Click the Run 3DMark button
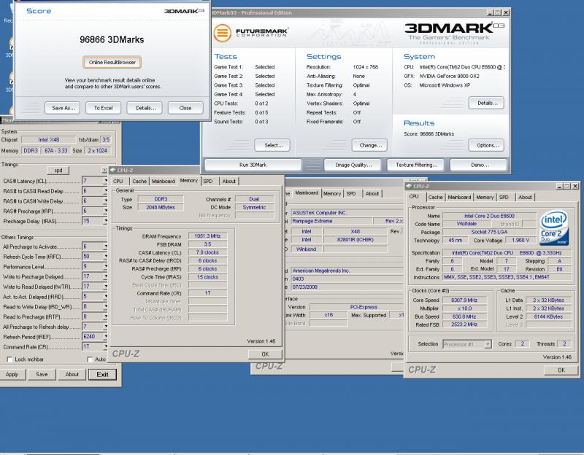Viewport: 584px width, 455px height. tap(253, 165)
